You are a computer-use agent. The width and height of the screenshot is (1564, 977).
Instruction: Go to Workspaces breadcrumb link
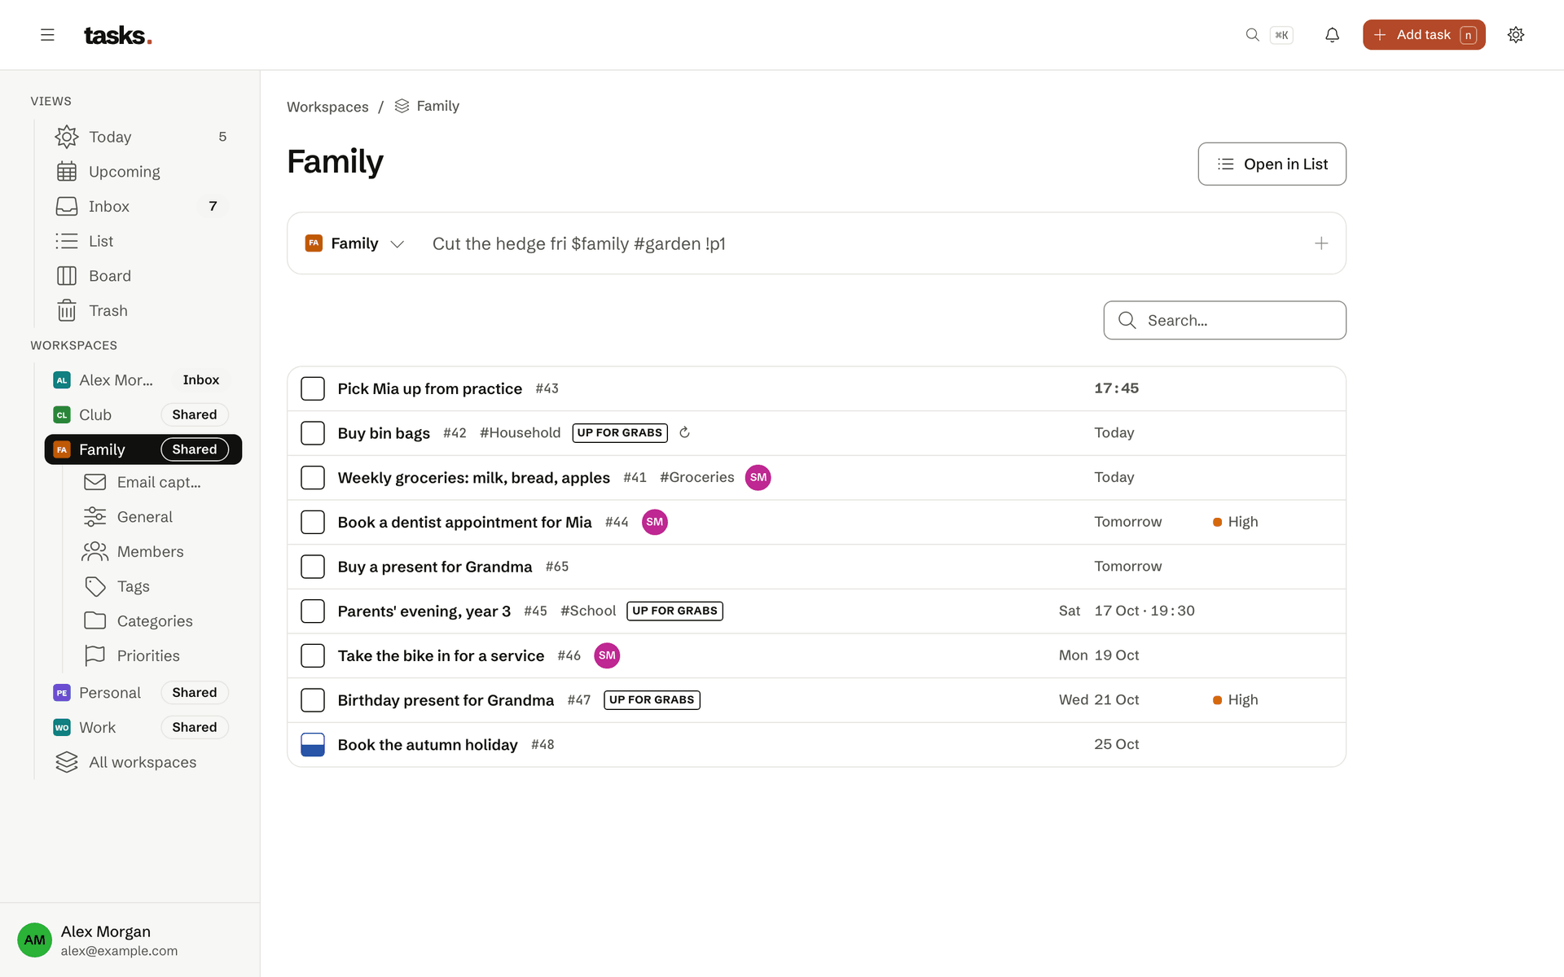327,107
